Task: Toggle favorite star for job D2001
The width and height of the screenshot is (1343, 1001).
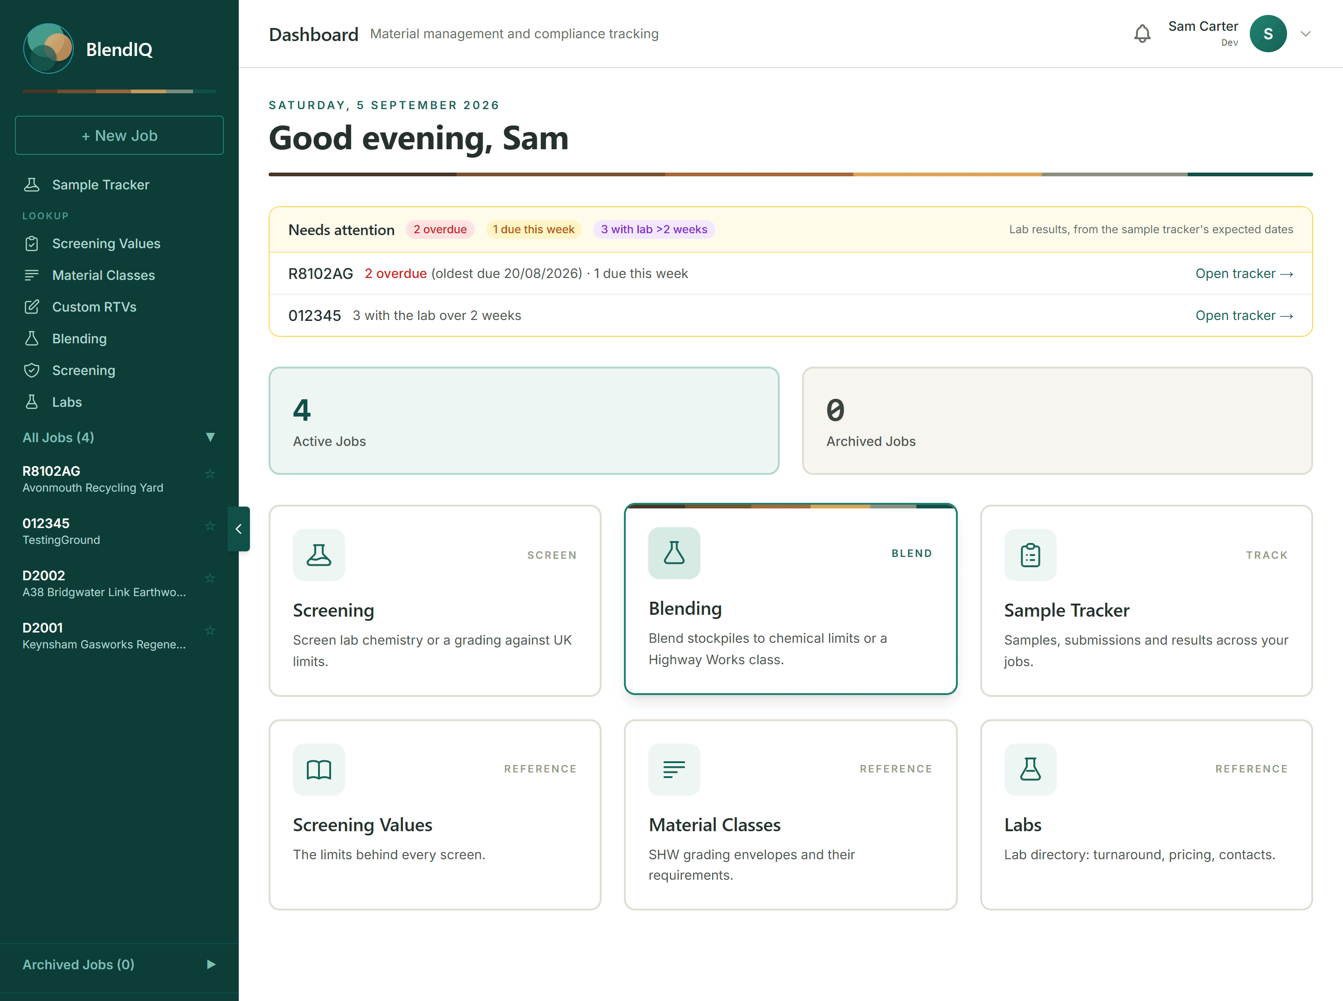Action: click(x=210, y=630)
